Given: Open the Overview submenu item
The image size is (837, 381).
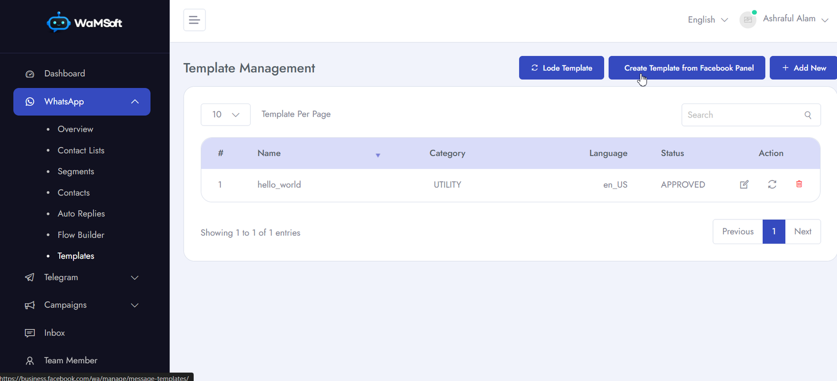Looking at the screenshot, I should [x=75, y=129].
